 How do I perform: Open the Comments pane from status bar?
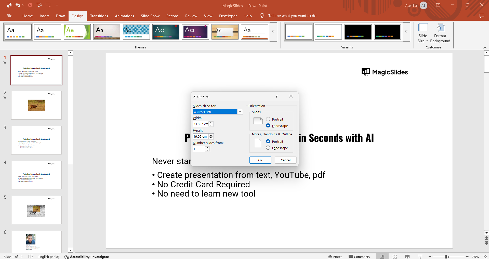(x=359, y=257)
